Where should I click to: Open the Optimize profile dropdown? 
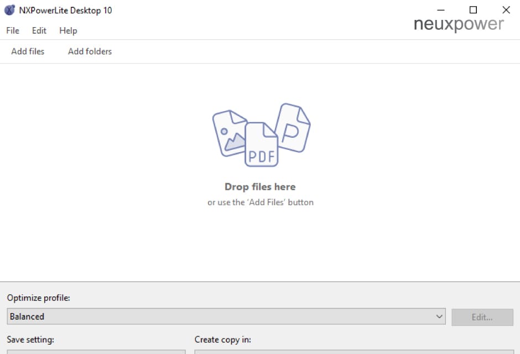coord(227,316)
